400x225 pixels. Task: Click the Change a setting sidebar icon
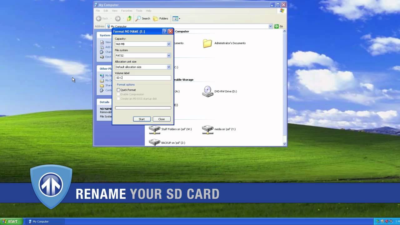pyautogui.click(x=102, y=52)
